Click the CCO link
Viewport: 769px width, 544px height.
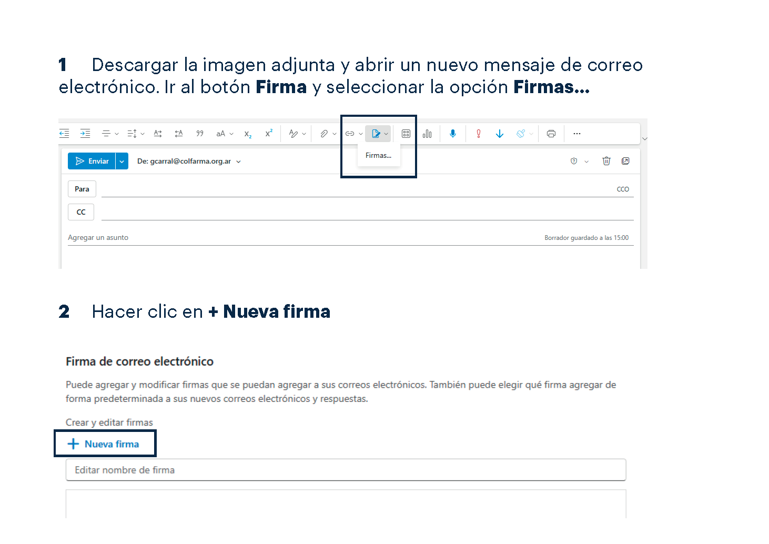click(x=622, y=189)
